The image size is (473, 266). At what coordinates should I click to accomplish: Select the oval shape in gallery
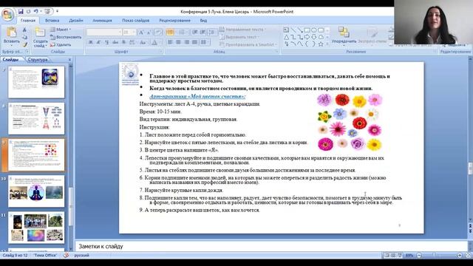(314, 30)
